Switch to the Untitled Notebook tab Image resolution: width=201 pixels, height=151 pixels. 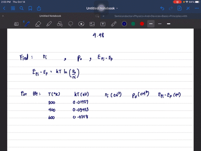(50, 16)
